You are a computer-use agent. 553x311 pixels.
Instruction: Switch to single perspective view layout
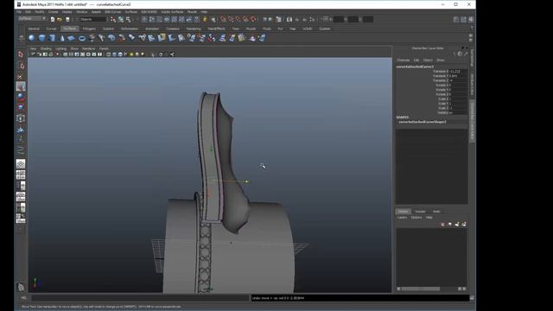point(21,164)
